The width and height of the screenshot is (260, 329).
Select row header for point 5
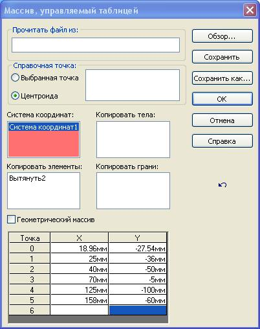pyautogui.click(x=30, y=300)
